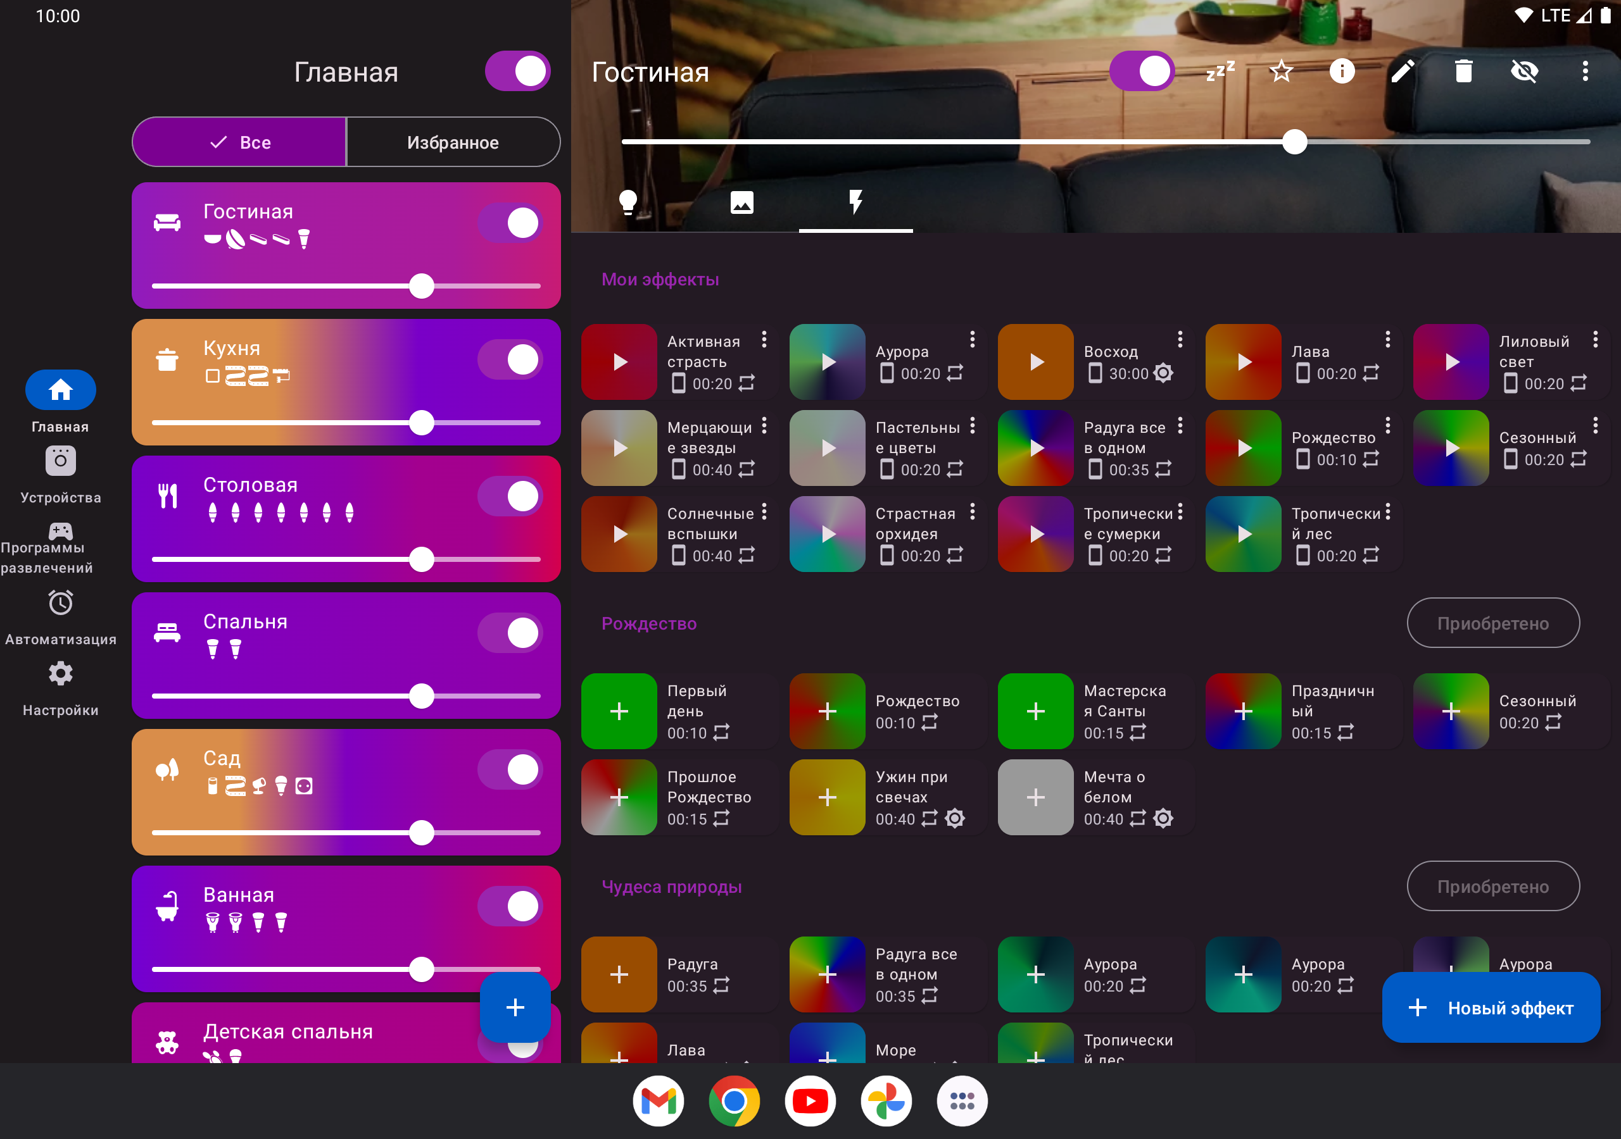This screenshot has height=1139, width=1621.
Task: Click the trash delete icon
Action: pos(1463,72)
